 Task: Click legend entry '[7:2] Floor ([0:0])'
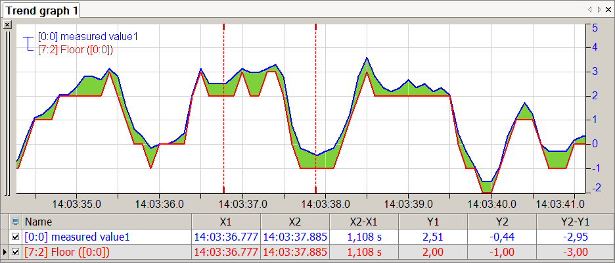tap(76, 49)
